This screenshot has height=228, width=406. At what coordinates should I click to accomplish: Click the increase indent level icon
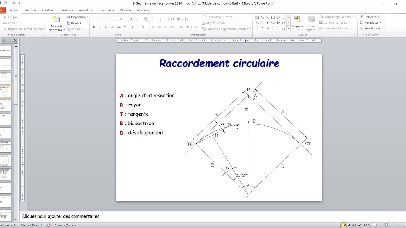179,19
